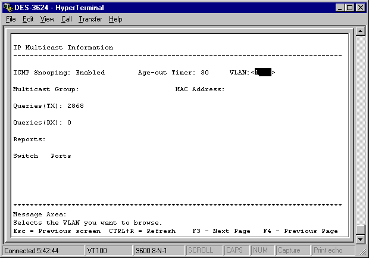The height and width of the screenshot is (258, 369).
Task: Click the 9600 8-N-1 status panel
Action: click(158, 250)
